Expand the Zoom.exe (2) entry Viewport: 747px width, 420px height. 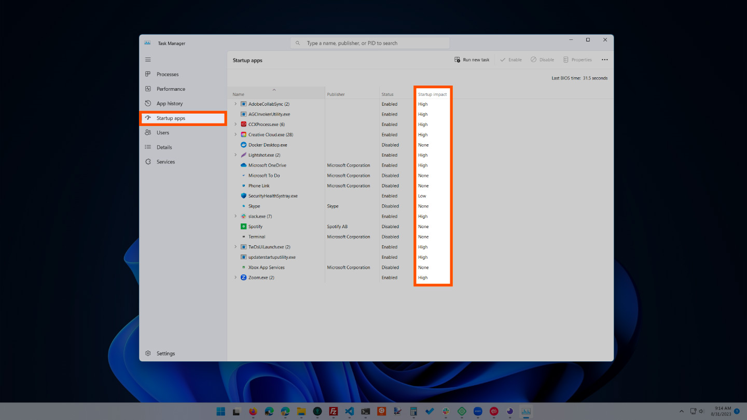click(236, 277)
